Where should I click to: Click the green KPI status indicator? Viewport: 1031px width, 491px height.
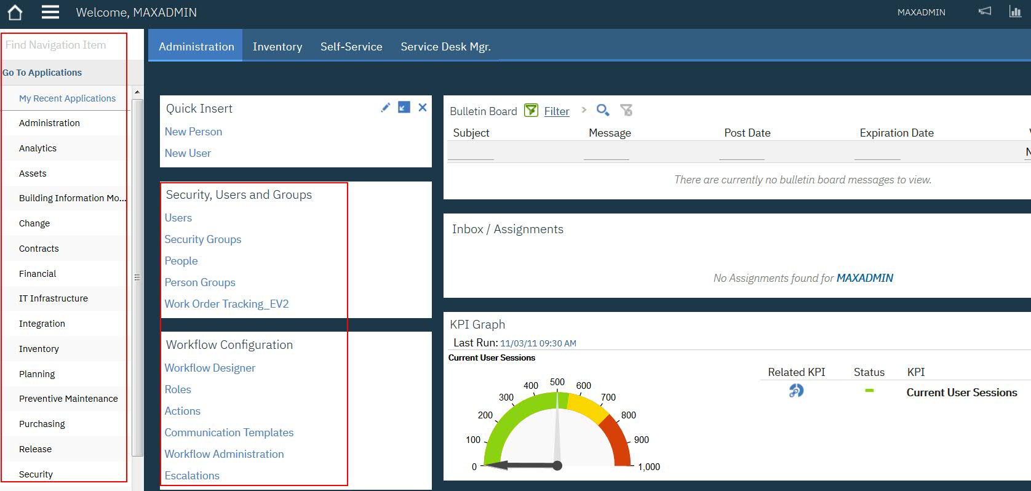pos(869,391)
